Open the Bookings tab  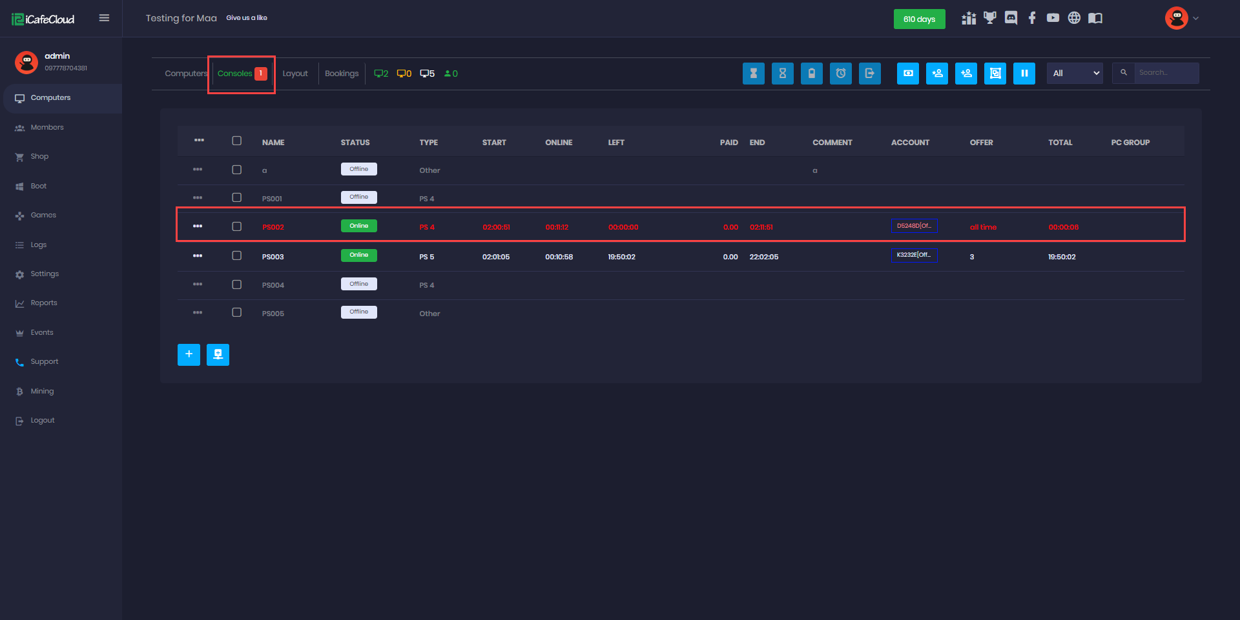point(342,74)
